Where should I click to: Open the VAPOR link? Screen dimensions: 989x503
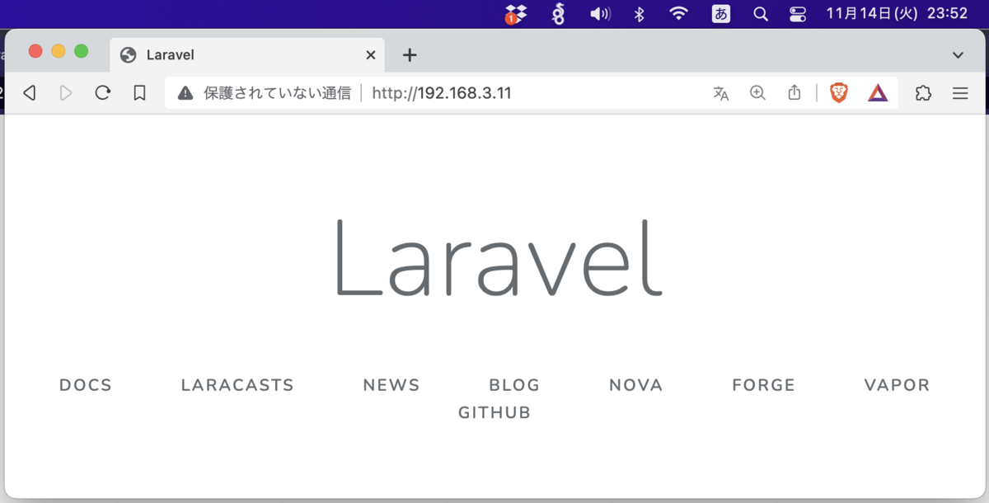point(897,385)
